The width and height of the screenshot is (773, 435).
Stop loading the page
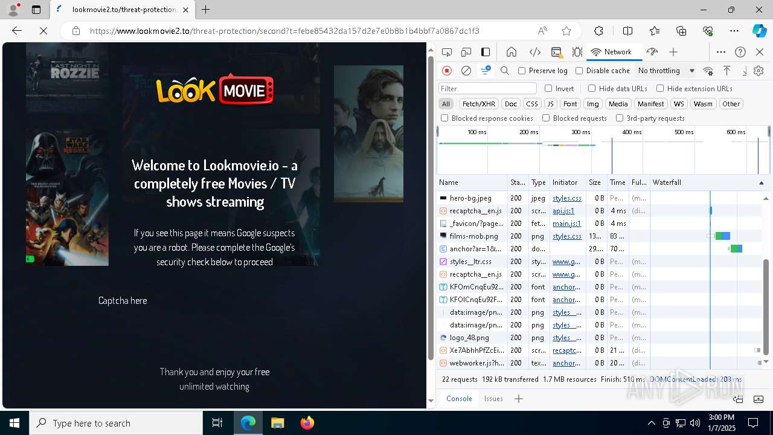pyautogui.click(x=43, y=31)
